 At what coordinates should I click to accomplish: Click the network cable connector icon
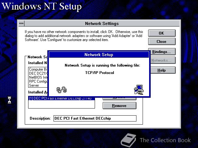(x=62, y=90)
